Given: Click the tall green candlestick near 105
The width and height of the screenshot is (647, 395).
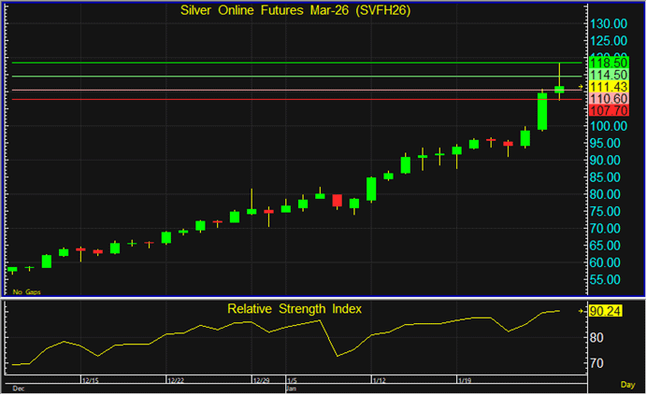Looking at the screenshot, I should [542, 110].
